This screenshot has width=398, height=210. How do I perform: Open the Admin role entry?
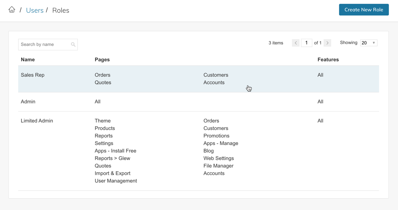click(x=28, y=102)
